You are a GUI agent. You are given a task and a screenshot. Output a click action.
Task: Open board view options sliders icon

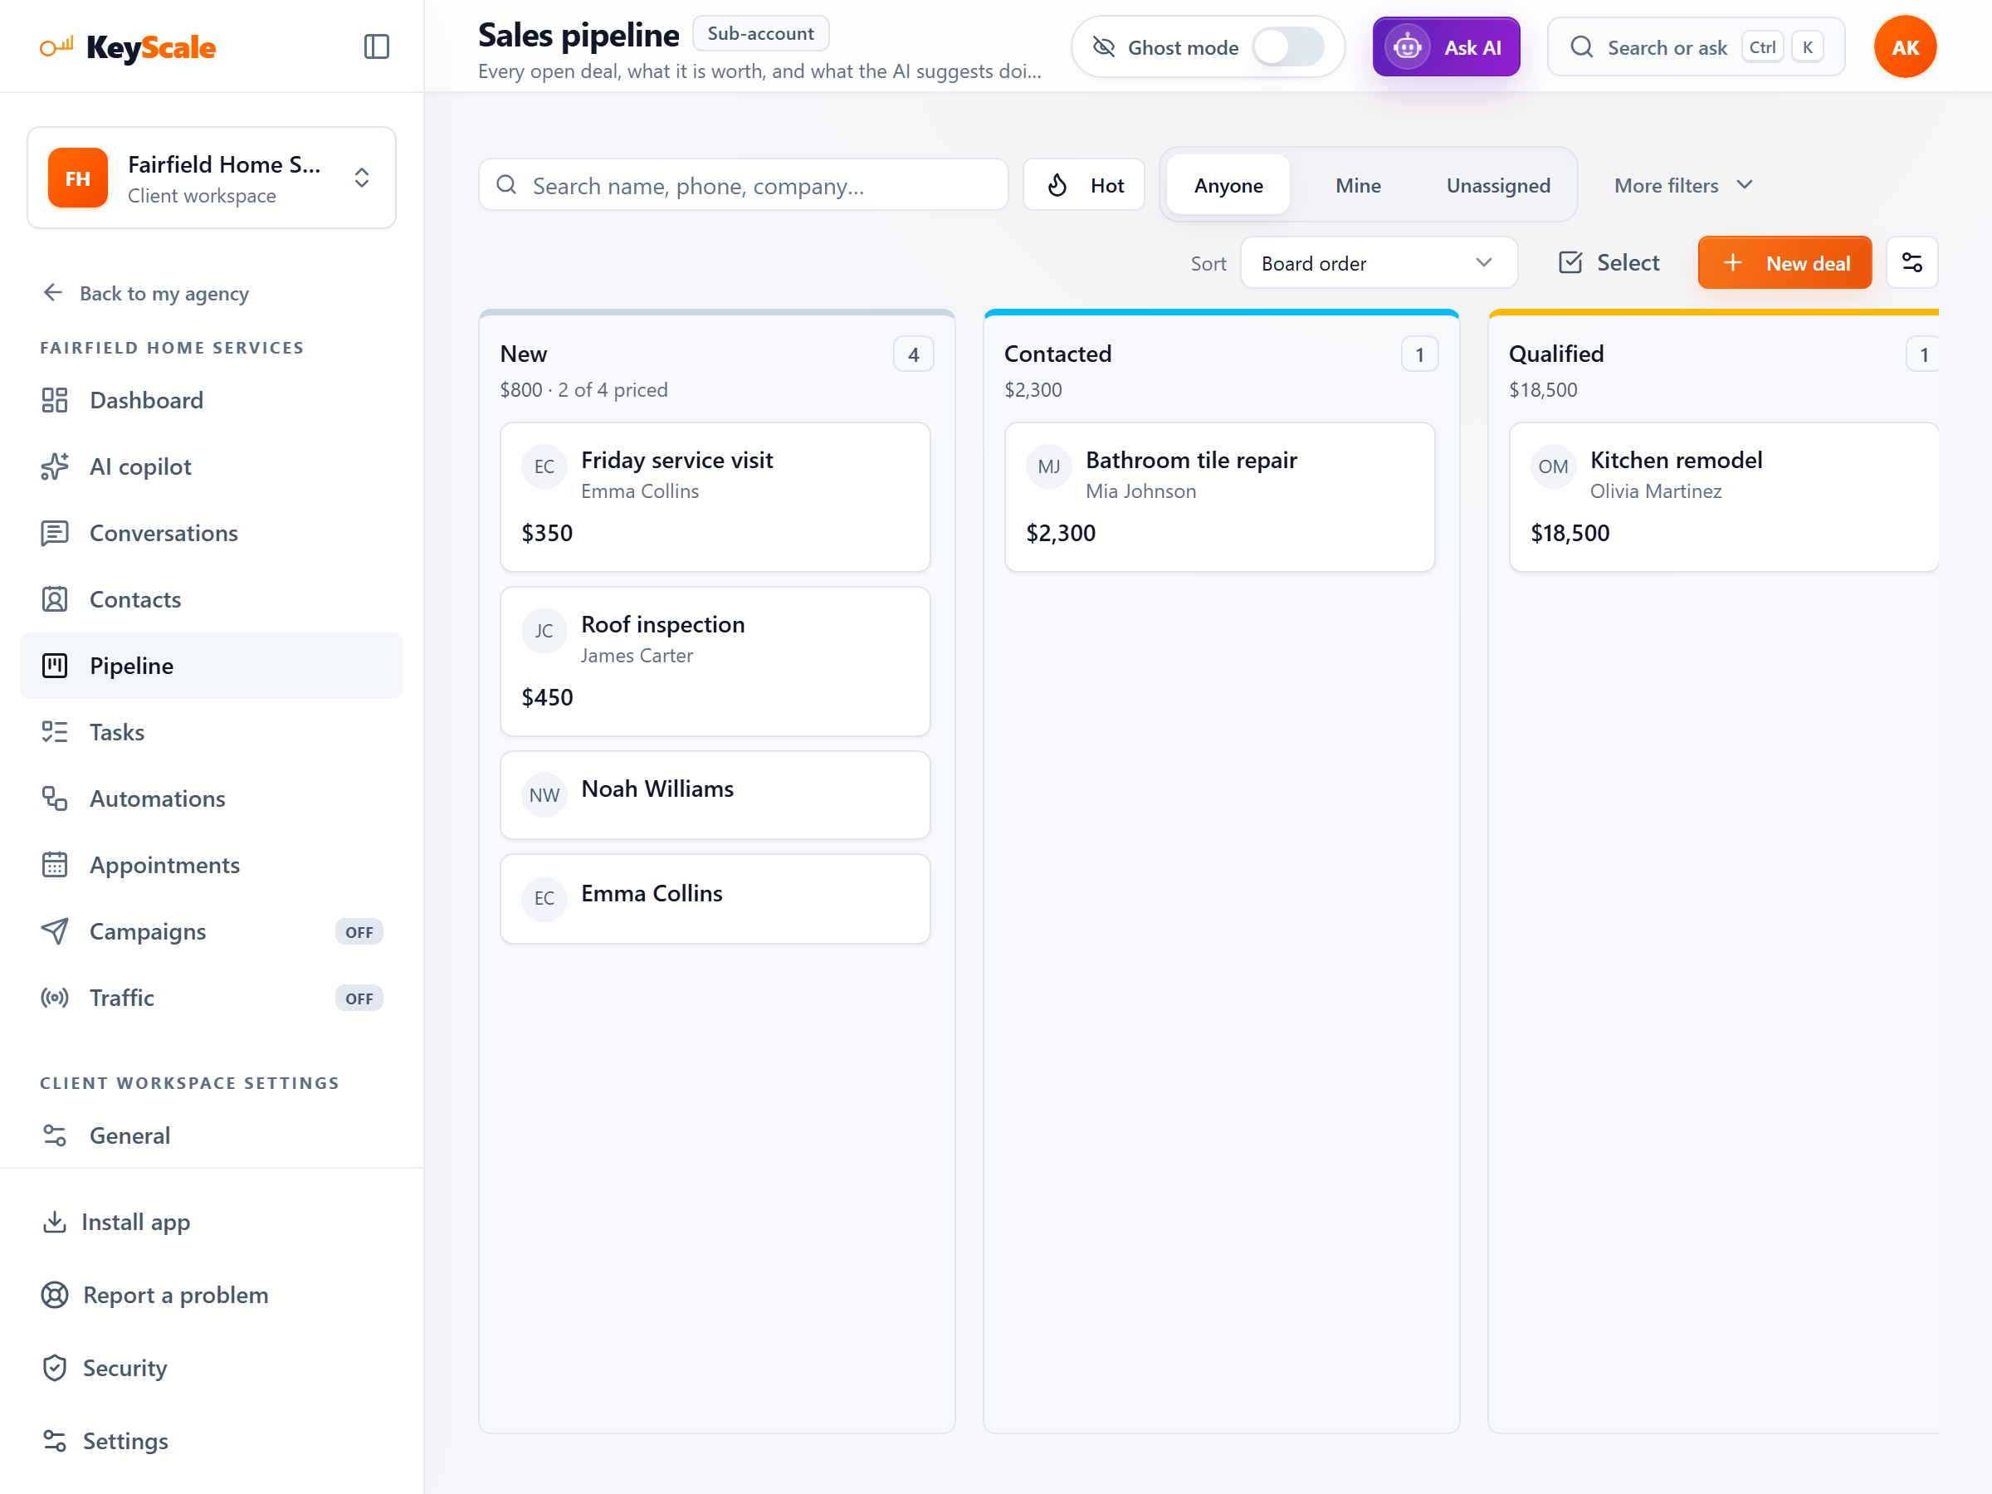click(1911, 263)
